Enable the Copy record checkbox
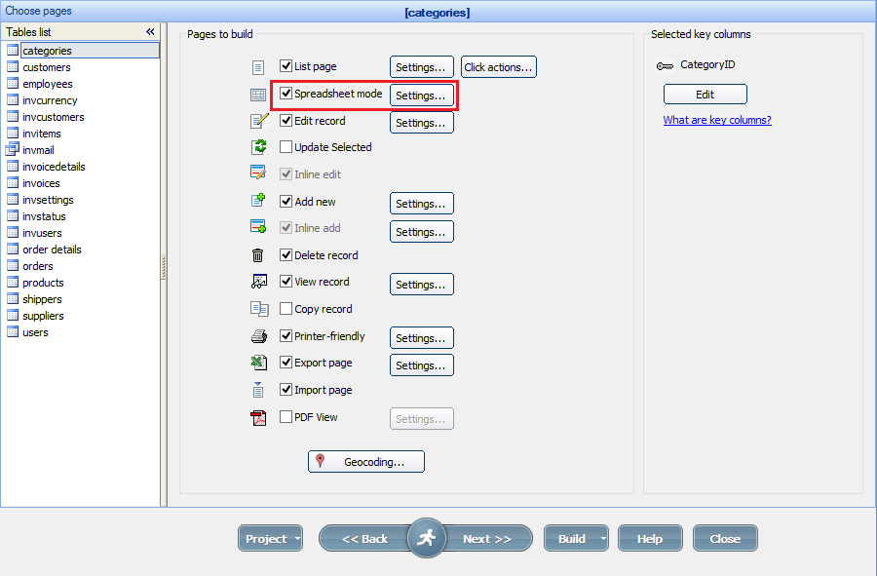 pyautogui.click(x=286, y=309)
